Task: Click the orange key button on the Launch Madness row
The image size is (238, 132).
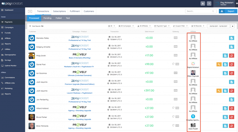Action: pos(219,91)
